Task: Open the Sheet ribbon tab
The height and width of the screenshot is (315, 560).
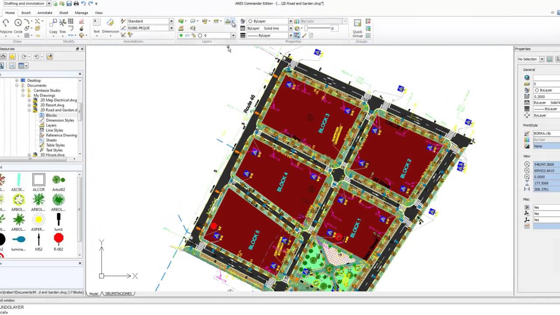Action: [63, 13]
